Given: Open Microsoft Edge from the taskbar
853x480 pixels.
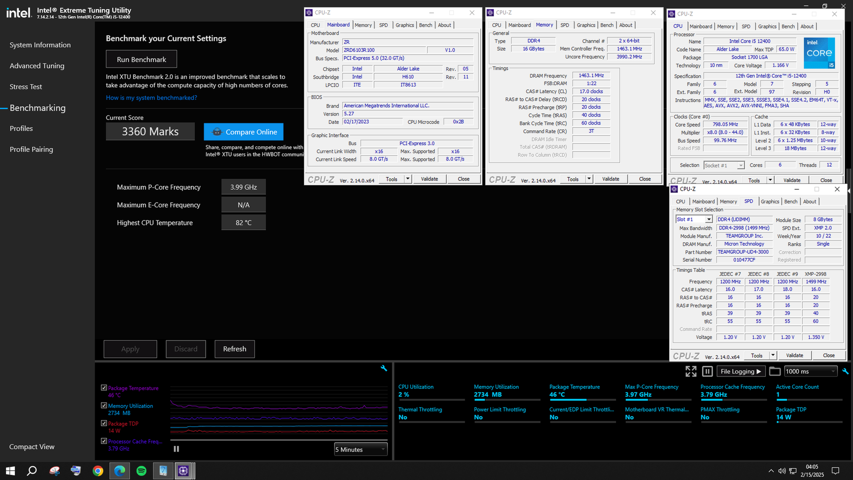Looking at the screenshot, I should pos(120,471).
